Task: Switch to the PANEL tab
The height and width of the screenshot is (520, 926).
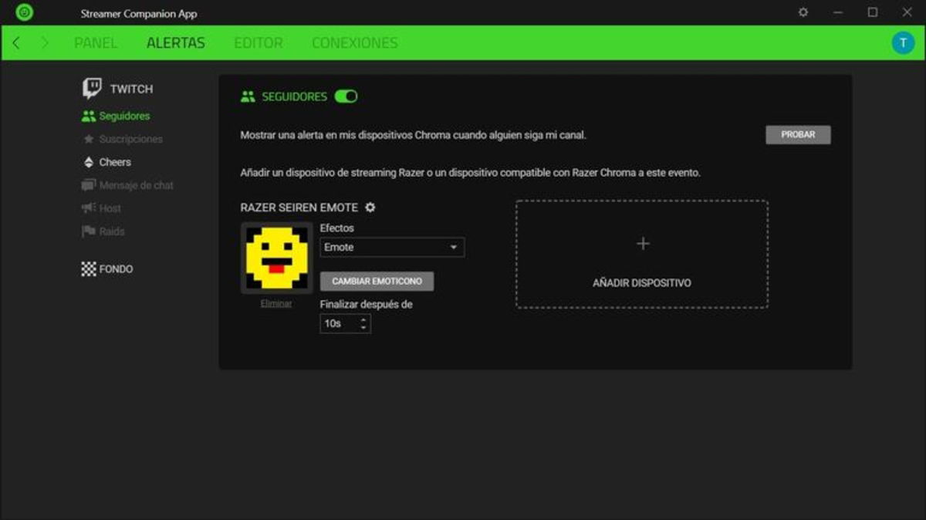Action: (95, 43)
